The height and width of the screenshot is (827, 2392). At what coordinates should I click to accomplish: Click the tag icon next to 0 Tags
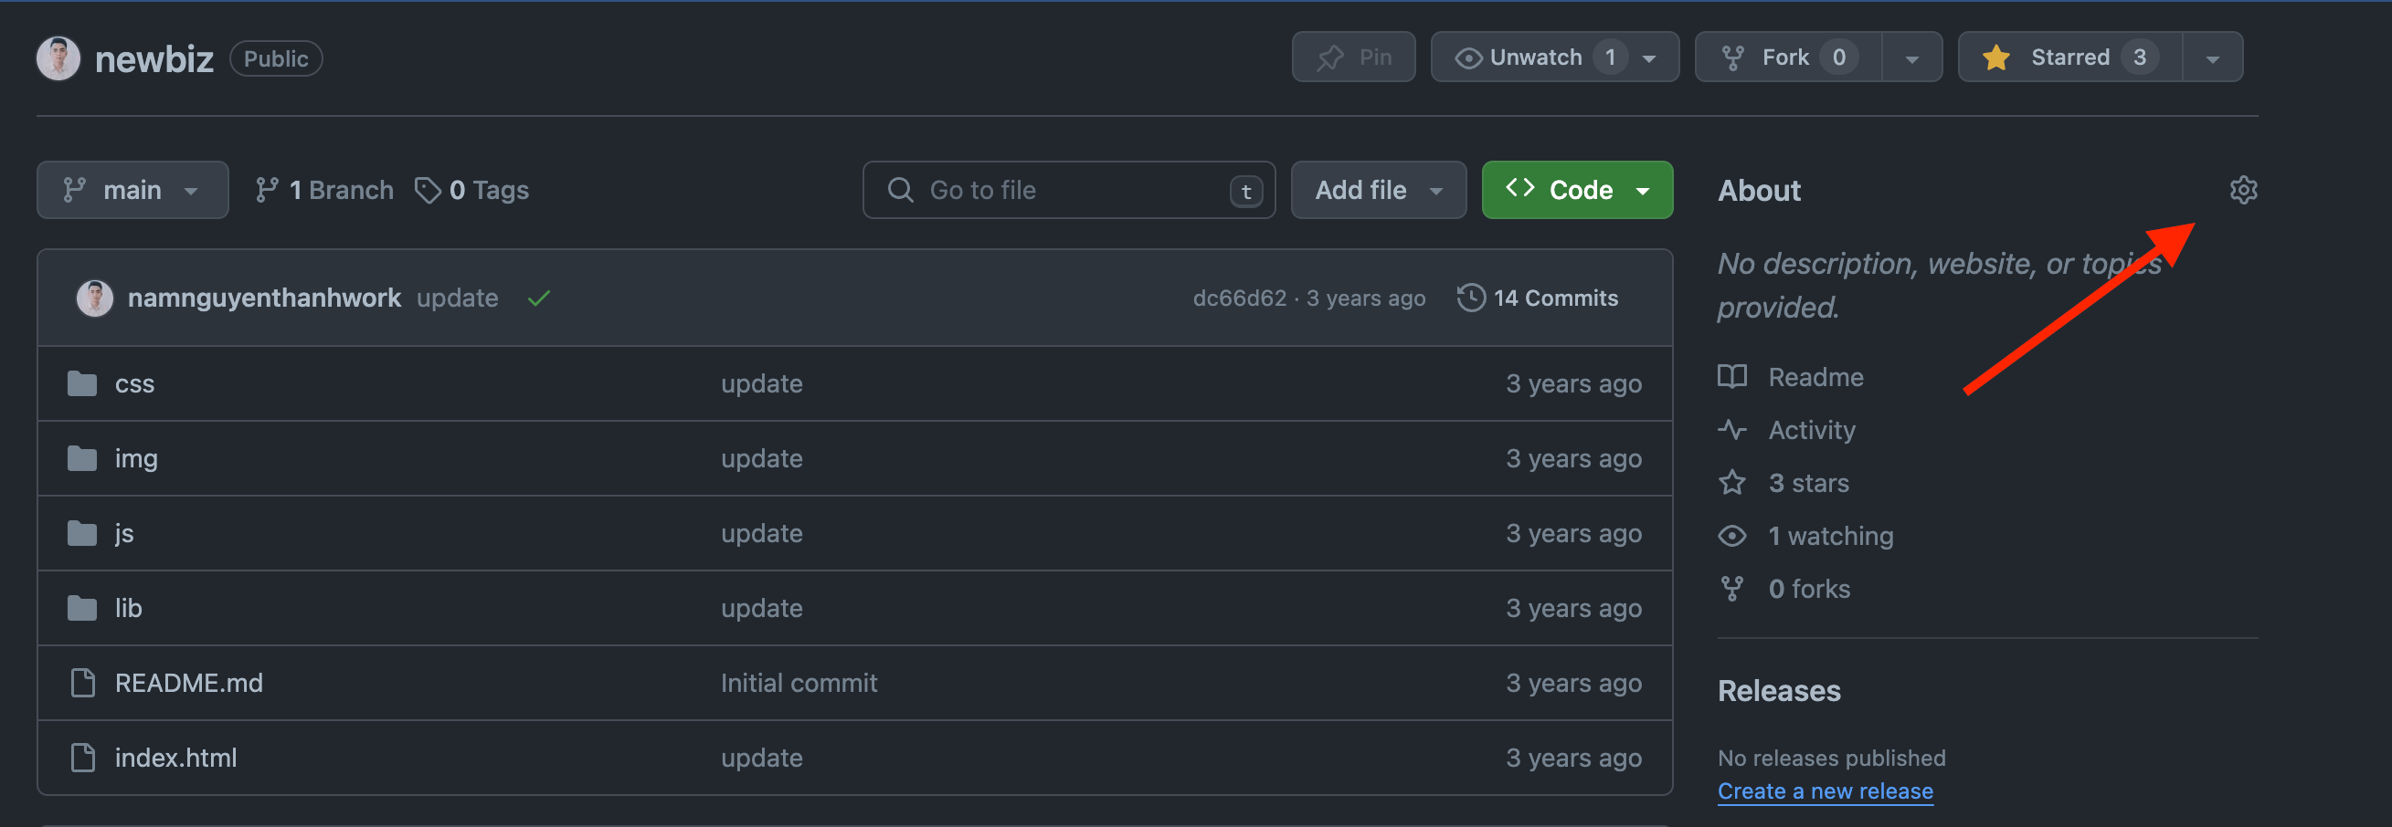[428, 190]
